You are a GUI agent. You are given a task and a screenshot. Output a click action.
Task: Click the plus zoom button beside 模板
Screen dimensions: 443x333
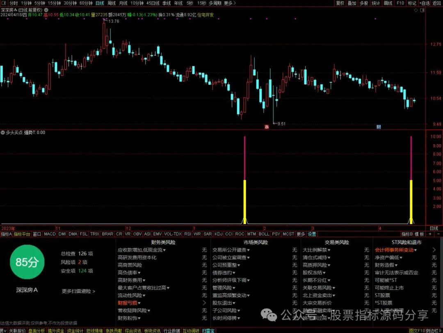(430, 234)
